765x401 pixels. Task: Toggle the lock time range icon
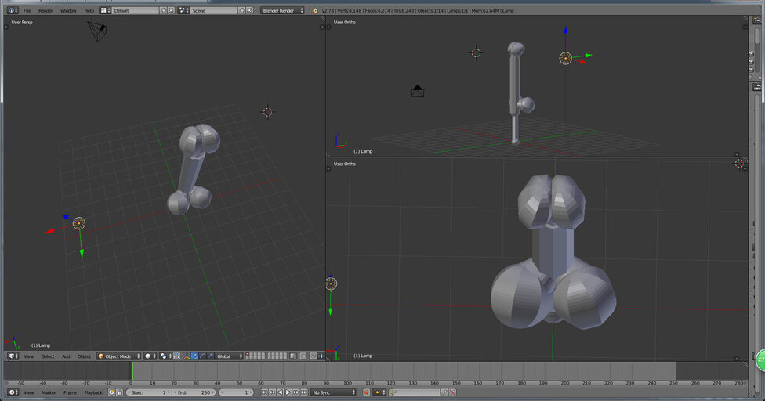(x=119, y=392)
